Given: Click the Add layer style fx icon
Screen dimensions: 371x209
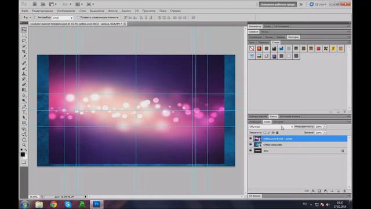Looking at the screenshot, I should (x=313, y=191).
